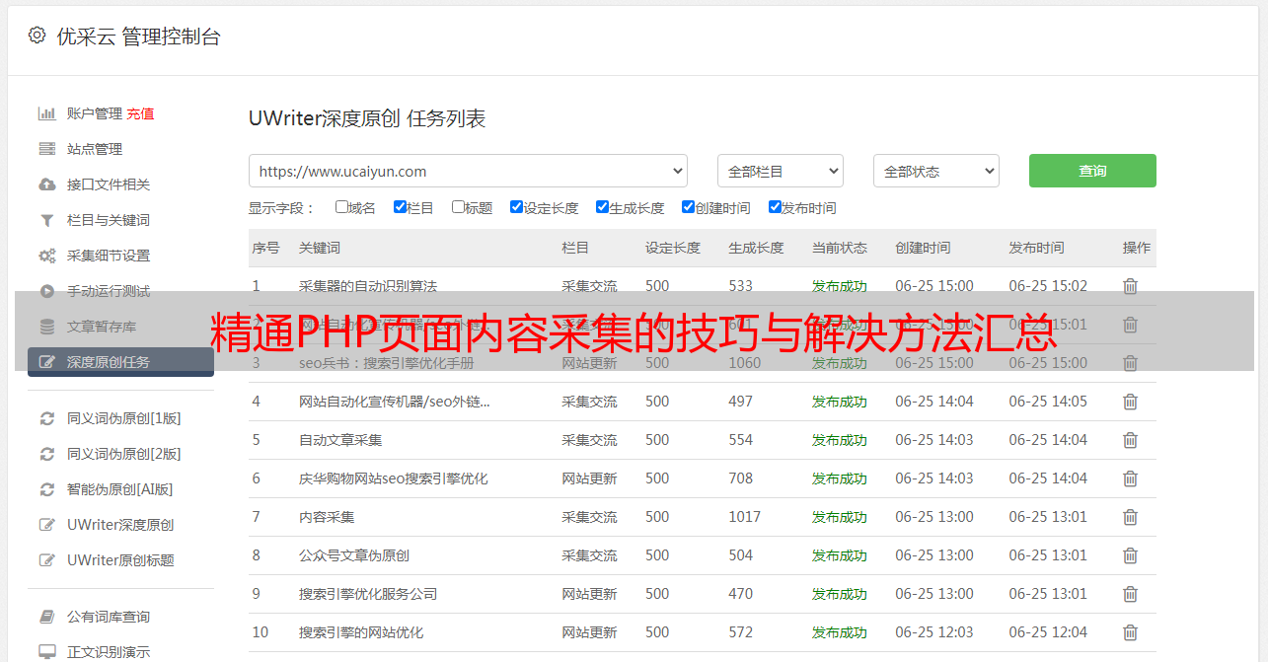Viewport: 1268px width, 662px height.
Task: Click the edit icon for UWriter深度原创
Action: click(x=46, y=525)
